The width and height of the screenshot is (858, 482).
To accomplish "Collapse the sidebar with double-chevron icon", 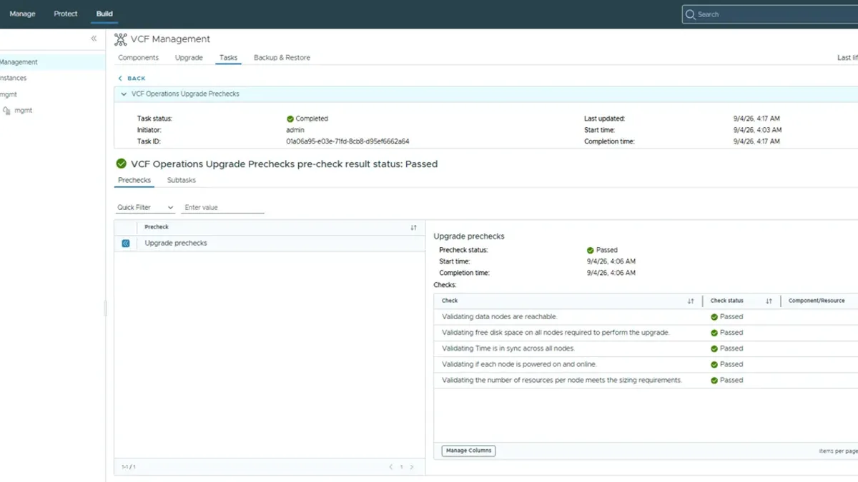I will click(94, 39).
